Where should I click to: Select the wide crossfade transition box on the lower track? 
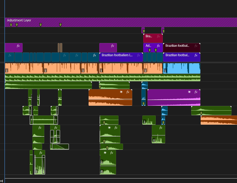point(60,147)
